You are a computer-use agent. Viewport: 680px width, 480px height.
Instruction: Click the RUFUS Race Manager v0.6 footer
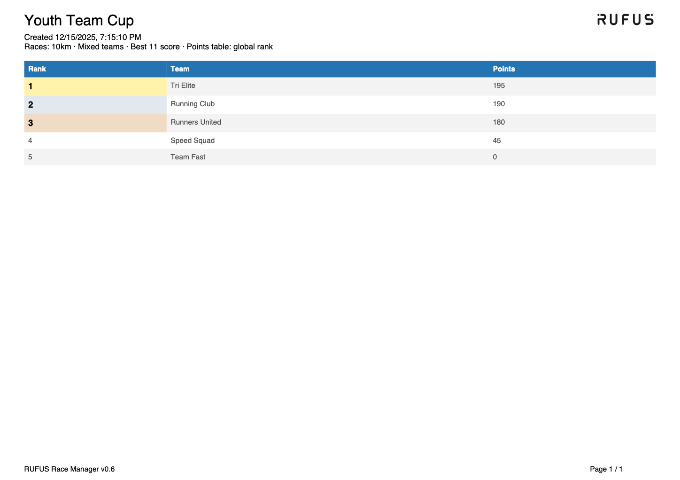pos(70,469)
